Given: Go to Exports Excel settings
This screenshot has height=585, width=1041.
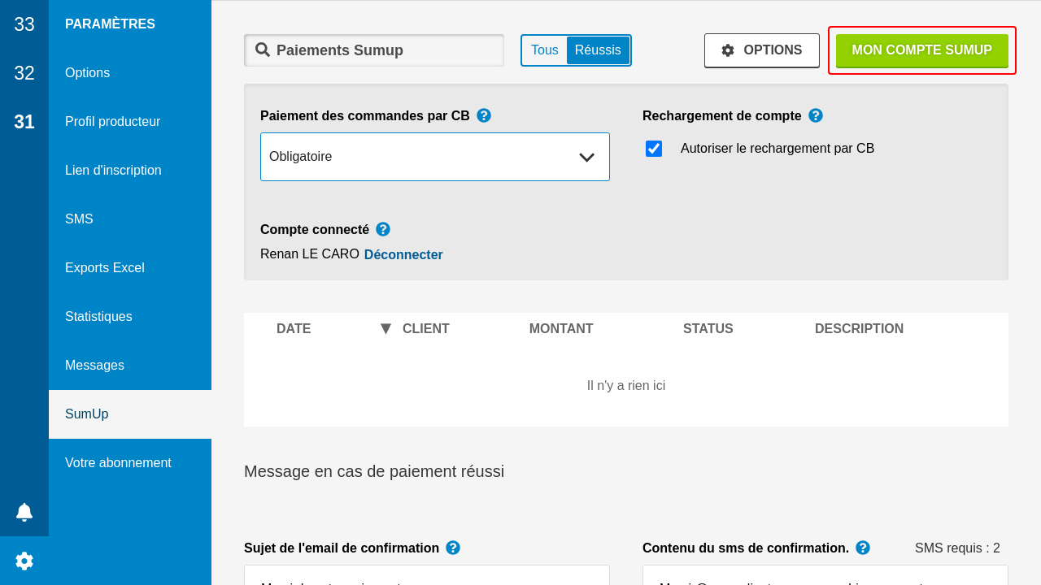Looking at the screenshot, I should coord(105,268).
